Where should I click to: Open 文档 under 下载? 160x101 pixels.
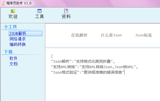click(13, 64)
